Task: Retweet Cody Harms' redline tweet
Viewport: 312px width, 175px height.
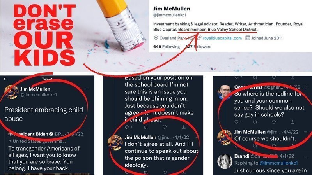Action: point(255,122)
